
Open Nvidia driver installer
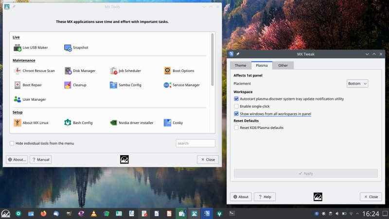(131, 123)
